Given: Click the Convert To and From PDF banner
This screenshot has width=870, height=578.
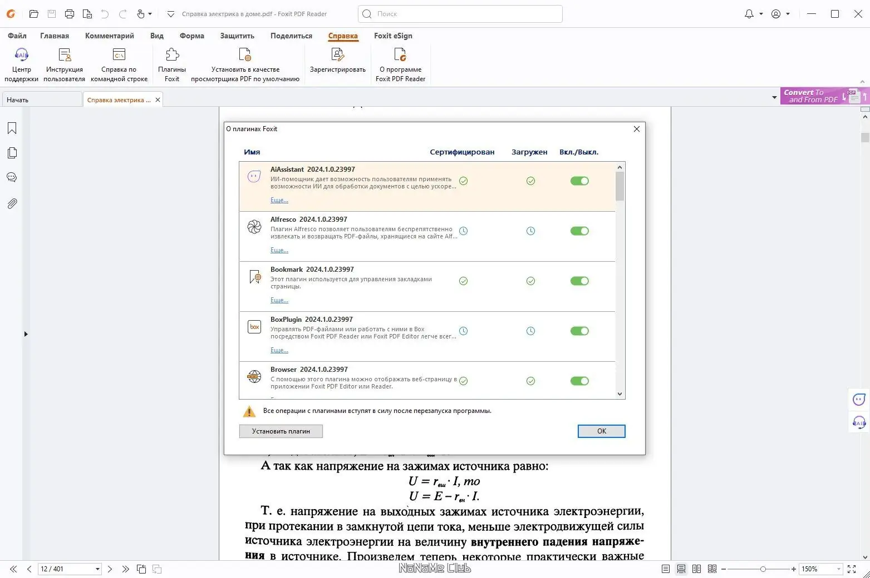Looking at the screenshot, I should point(824,96).
